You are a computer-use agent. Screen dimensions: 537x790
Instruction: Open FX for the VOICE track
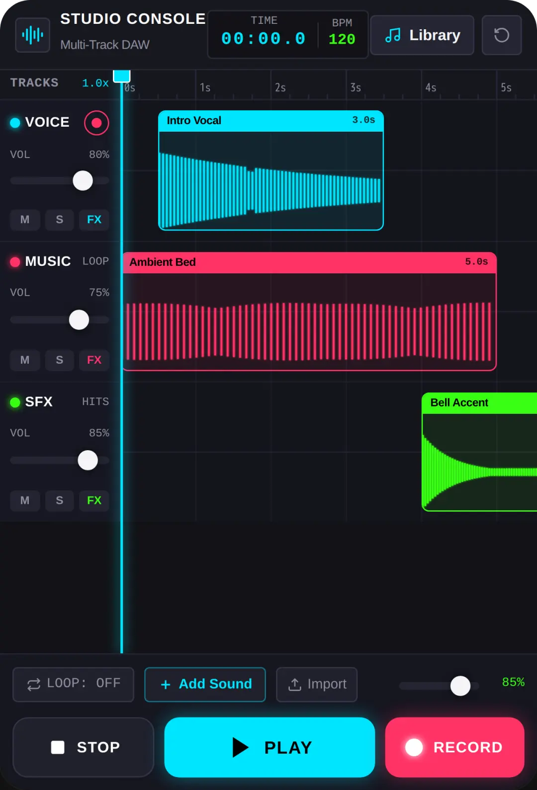coord(94,220)
